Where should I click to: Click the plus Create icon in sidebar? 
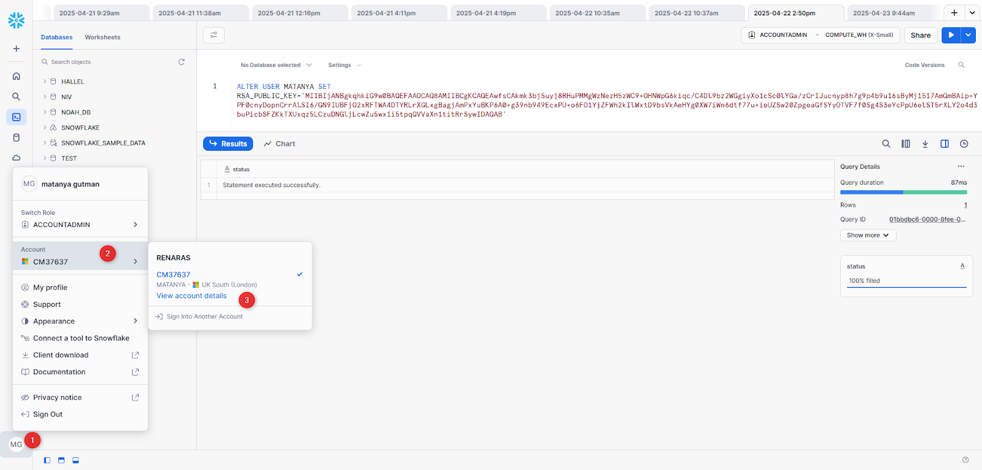(x=16, y=48)
